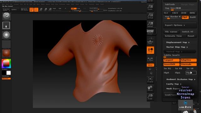Screen dimensions: 201x113
Task: Open the red material sphere selector
Action: (x=6, y=53)
